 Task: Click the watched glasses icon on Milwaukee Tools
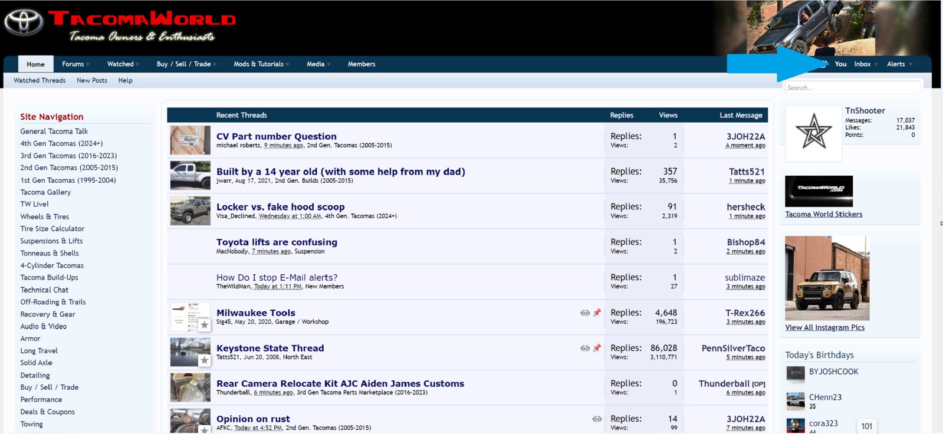pyautogui.click(x=585, y=313)
